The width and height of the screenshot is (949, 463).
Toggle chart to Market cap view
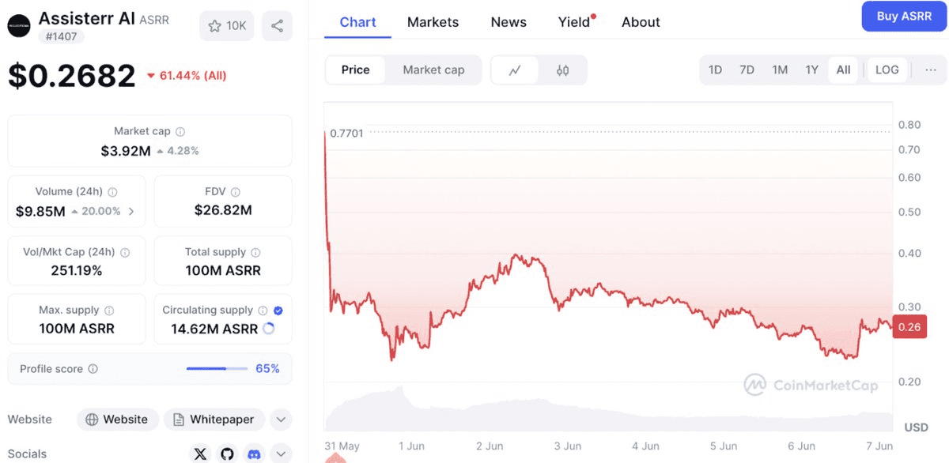(433, 70)
